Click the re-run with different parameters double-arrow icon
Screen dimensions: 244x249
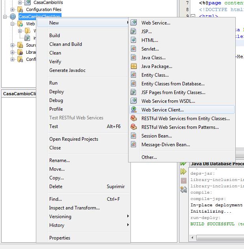(x=183, y=172)
